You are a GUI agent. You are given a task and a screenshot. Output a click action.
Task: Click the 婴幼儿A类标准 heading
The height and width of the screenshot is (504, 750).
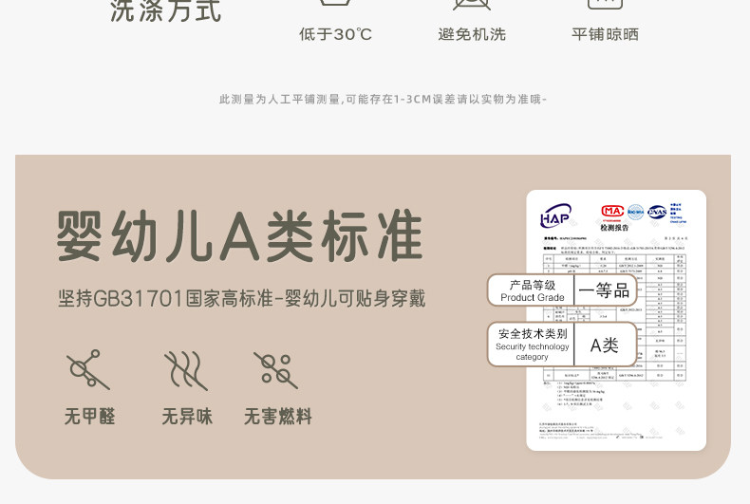click(x=240, y=235)
